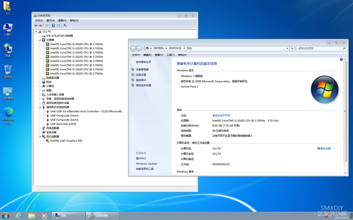Click the round Back button in the 系统 window
This screenshot has height=220, width=353.
[133, 48]
